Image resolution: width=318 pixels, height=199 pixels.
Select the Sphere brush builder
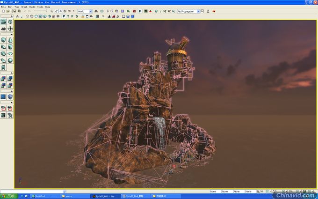click(x=10, y=60)
